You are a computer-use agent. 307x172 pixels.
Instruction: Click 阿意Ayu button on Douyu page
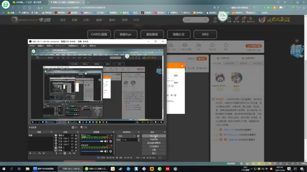pos(125,34)
